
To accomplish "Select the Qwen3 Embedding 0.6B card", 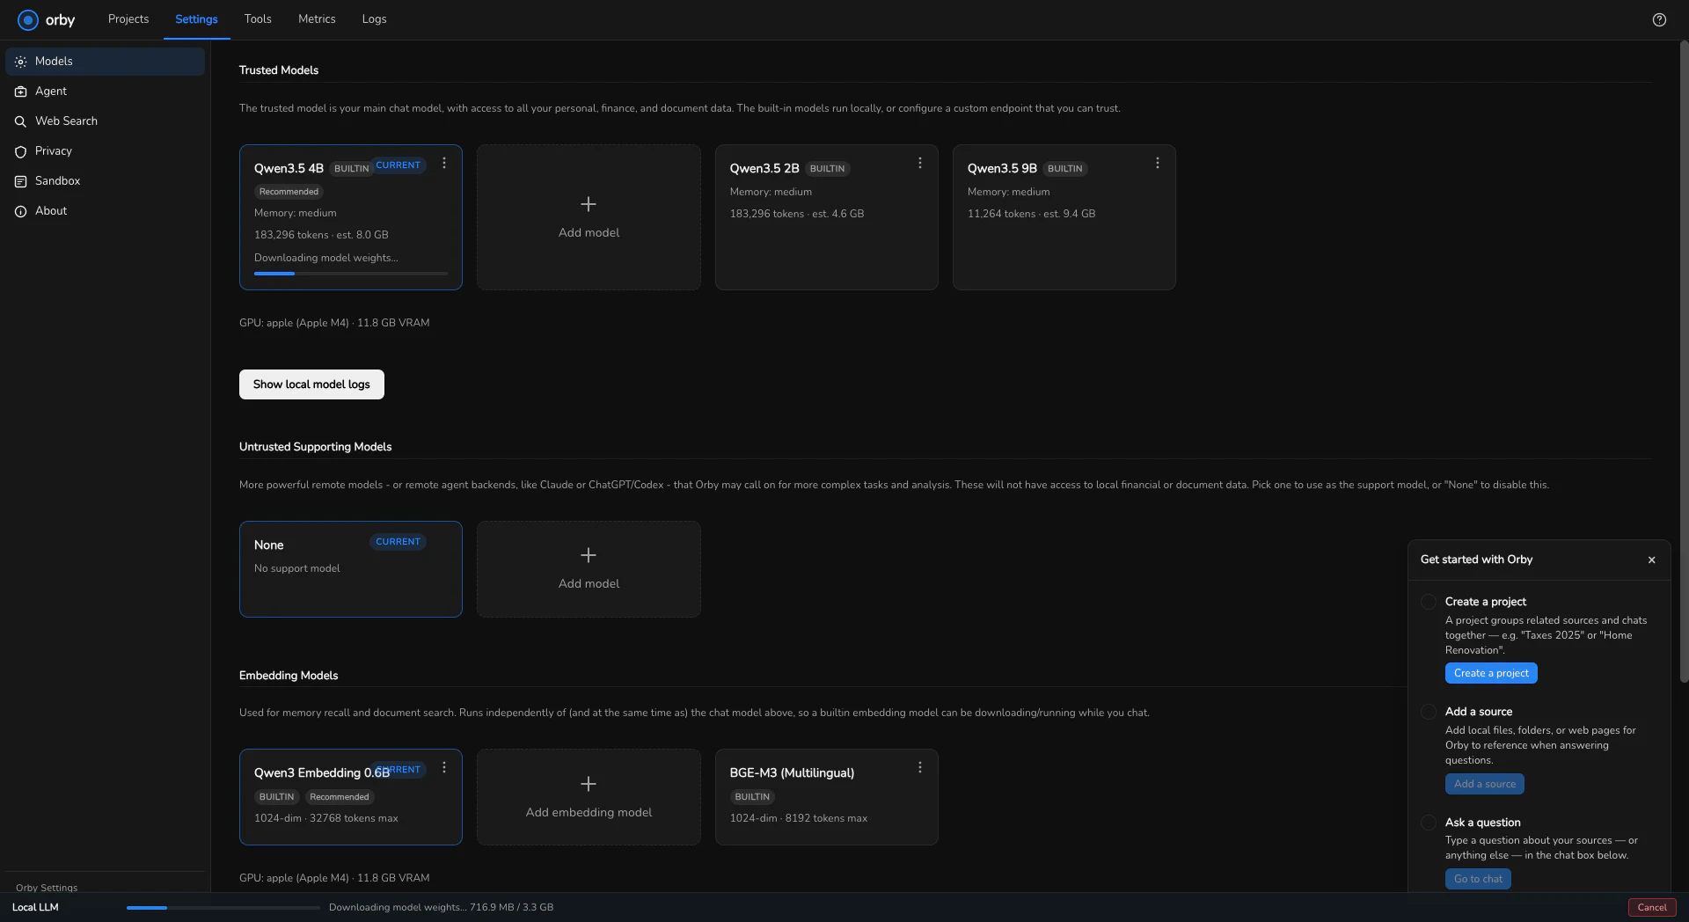I will click(351, 797).
